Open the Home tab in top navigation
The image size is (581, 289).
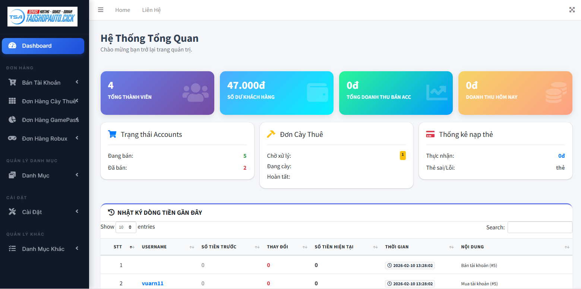pos(123,10)
